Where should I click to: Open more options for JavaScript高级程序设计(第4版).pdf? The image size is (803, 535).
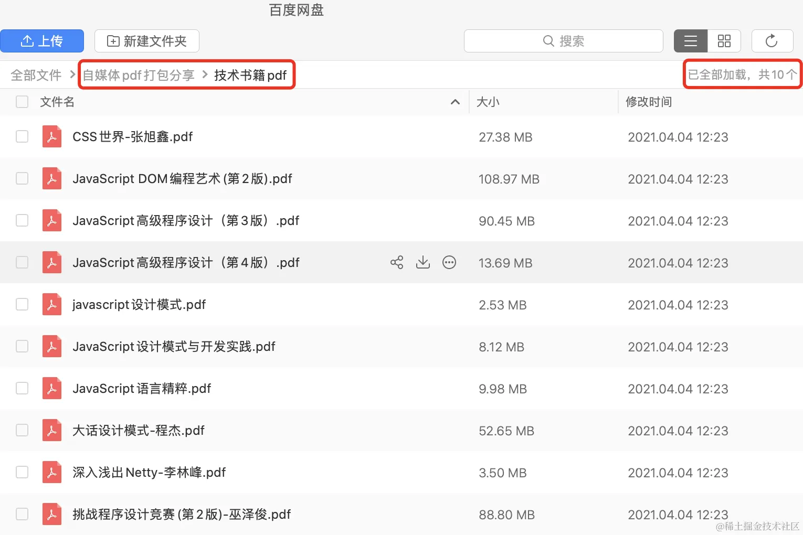(449, 262)
